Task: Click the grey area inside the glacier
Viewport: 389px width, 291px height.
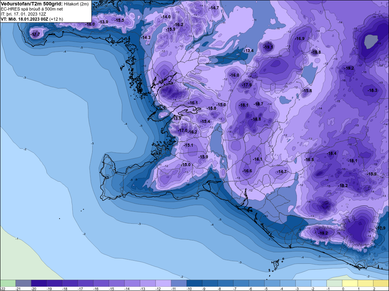Action: click(371, 42)
